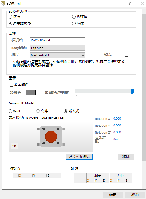Edit the Rotation X° value 0.000
146x199 pixels.
[117, 118]
